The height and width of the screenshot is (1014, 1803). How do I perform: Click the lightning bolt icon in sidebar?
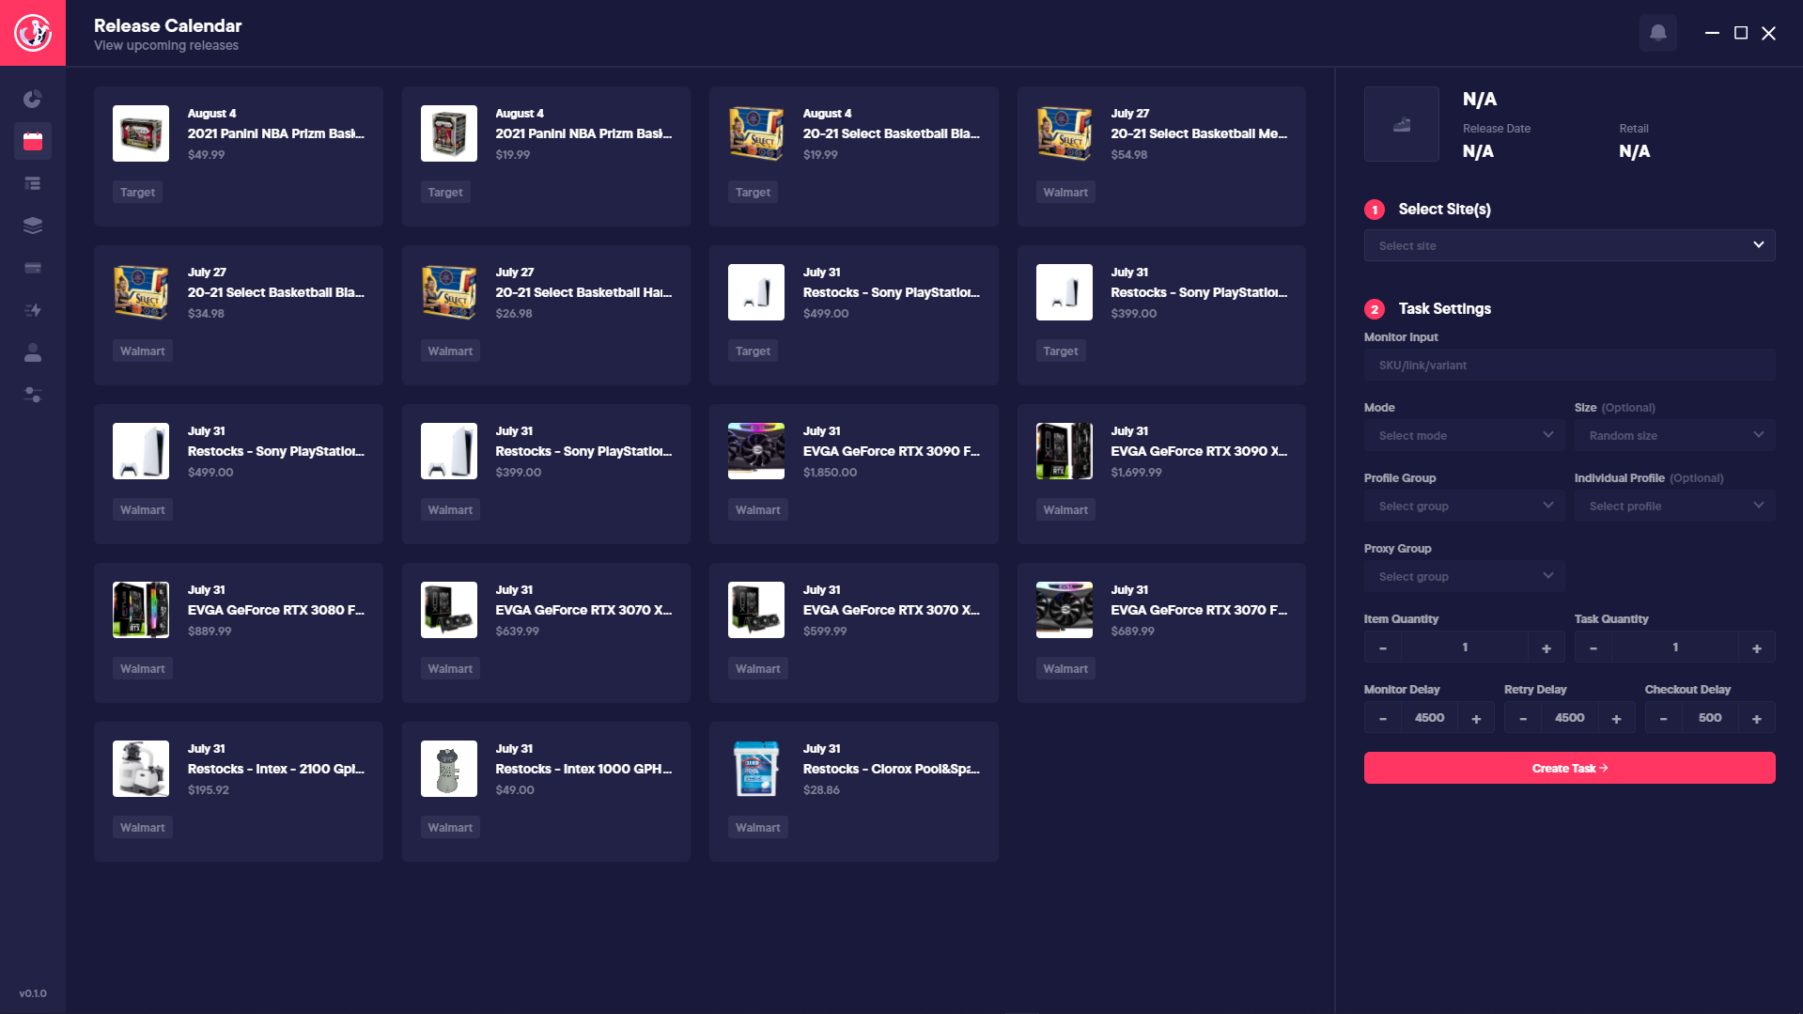[33, 310]
